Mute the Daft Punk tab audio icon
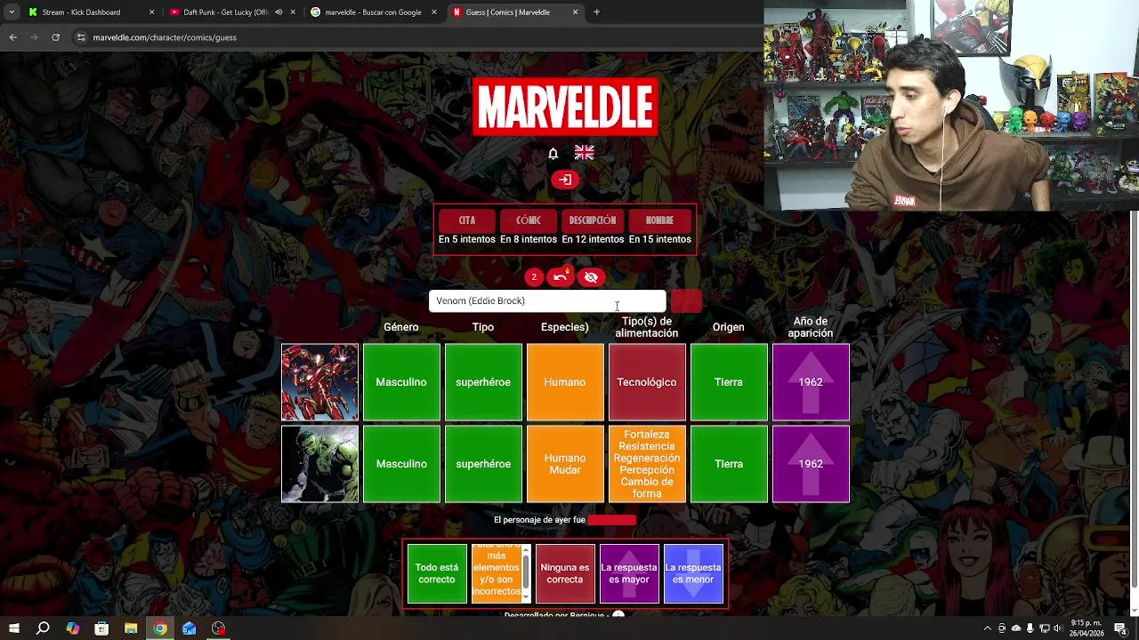1139x640 pixels. [279, 12]
